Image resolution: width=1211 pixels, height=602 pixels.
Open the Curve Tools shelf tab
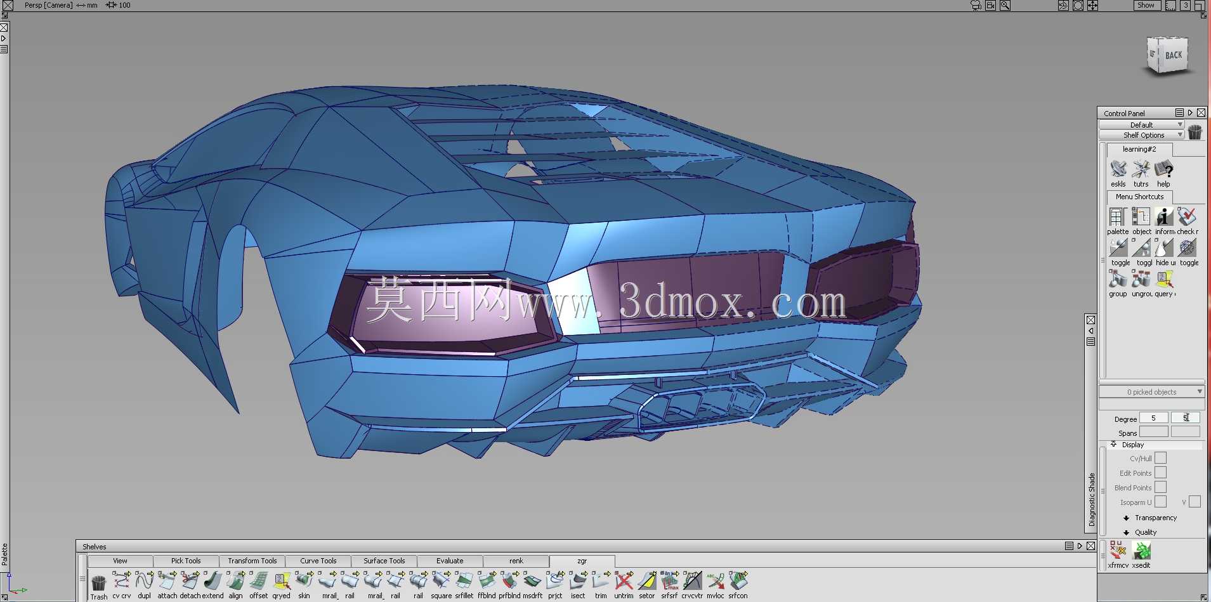tap(318, 561)
